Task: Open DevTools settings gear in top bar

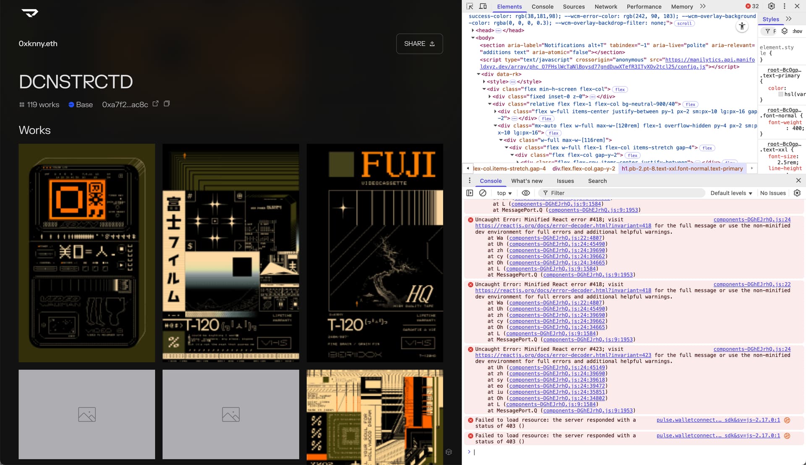Action: point(771,6)
